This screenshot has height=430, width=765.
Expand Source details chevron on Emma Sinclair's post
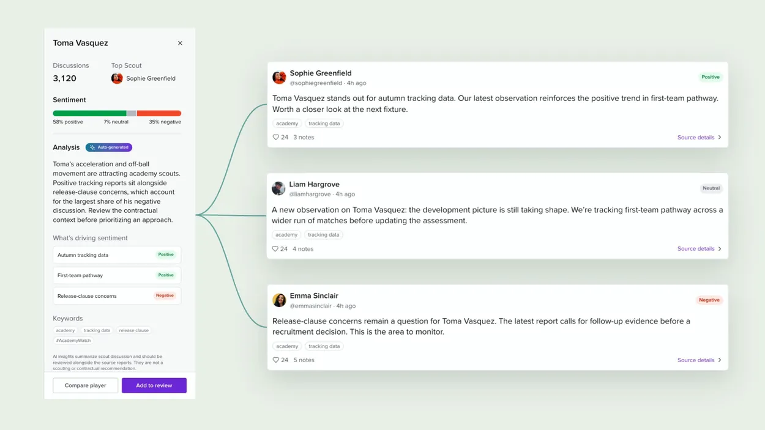[720, 360]
